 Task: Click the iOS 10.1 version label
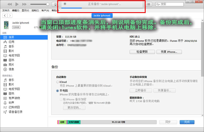[x=135, y=37]
